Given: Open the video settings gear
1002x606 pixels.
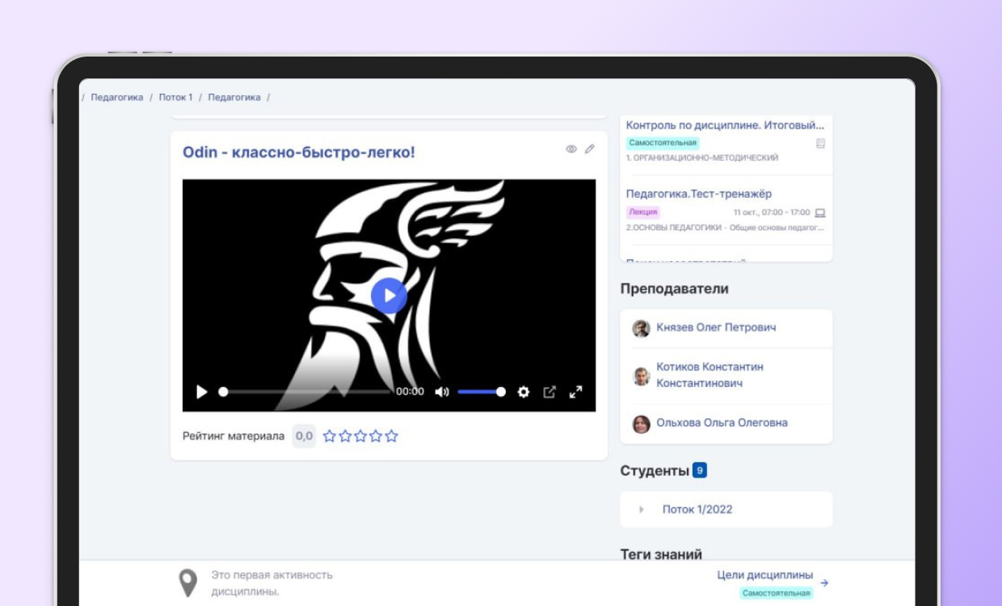Looking at the screenshot, I should (x=524, y=392).
